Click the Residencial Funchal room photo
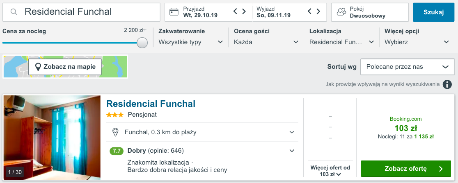 point(52,137)
